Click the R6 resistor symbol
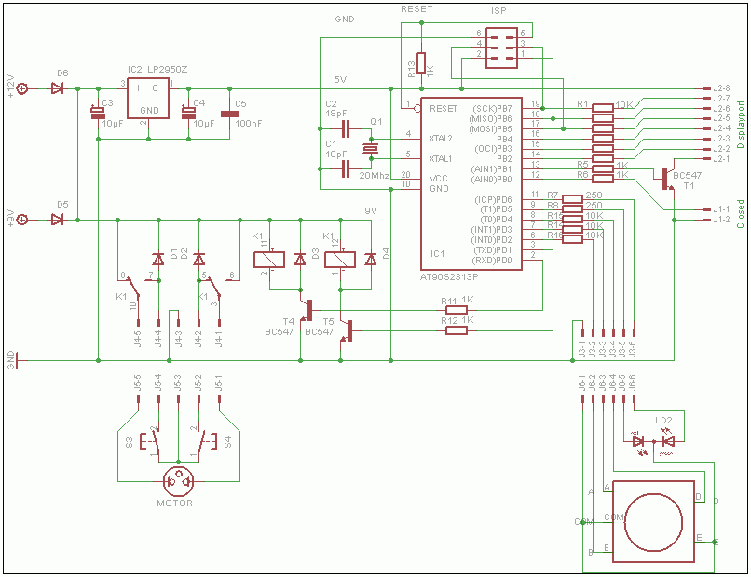Screen dimensions: 751x577 tap(603, 179)
